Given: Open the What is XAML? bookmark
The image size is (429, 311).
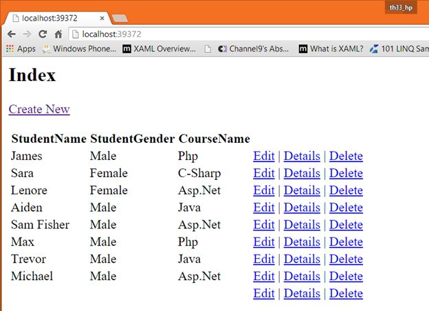Looking at the screenshot, I should 331,49.
